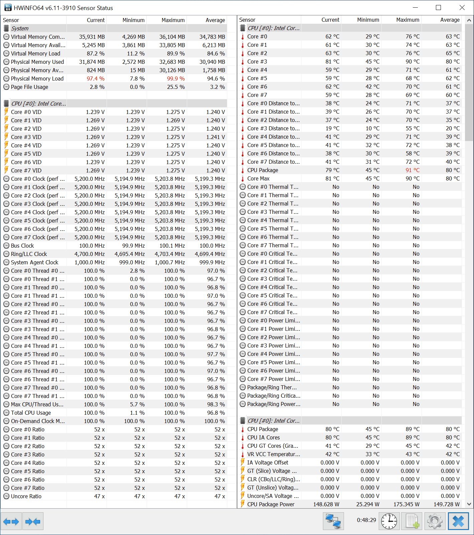Screen dimensions: 474x535
Task: Select the Core #2 Thread #1 usage row
Action: (x=114, y=312)
